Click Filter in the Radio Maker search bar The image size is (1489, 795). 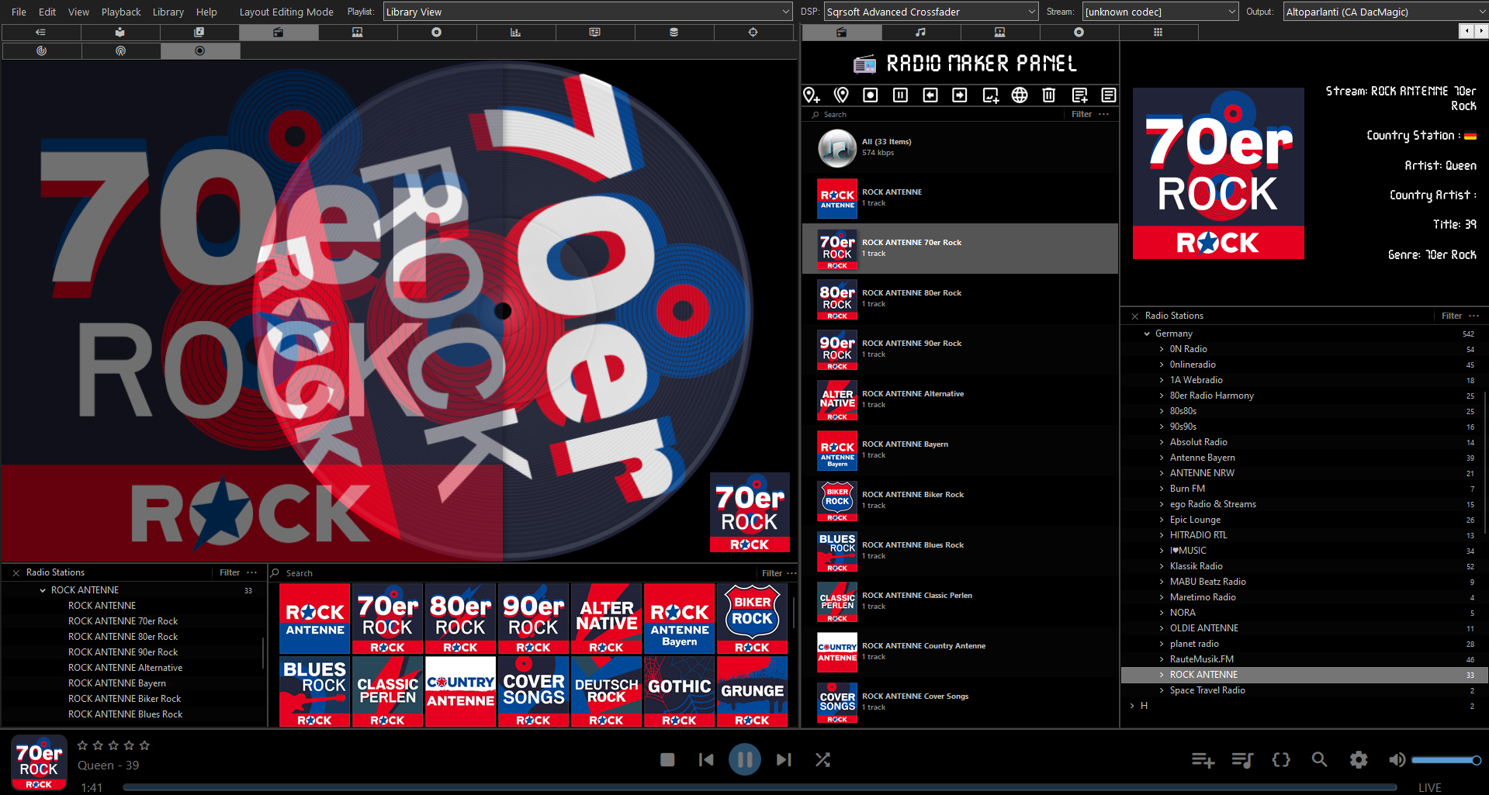[1082, 114]
